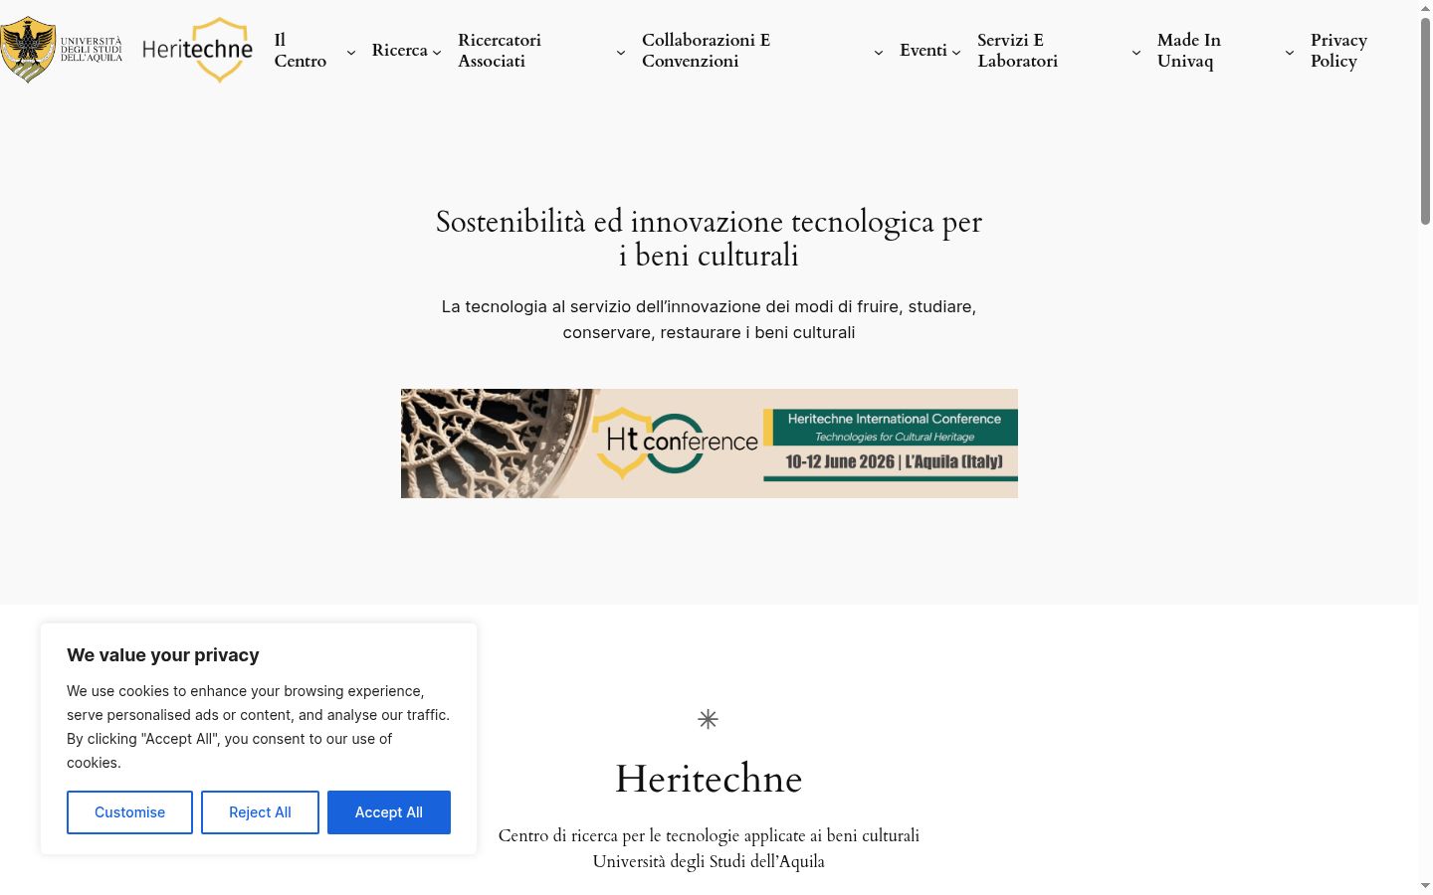Viewport: 1433px width, 895px height.
Task: Click the Università degli Studi dell'Aquila logo
Action: 62,50
